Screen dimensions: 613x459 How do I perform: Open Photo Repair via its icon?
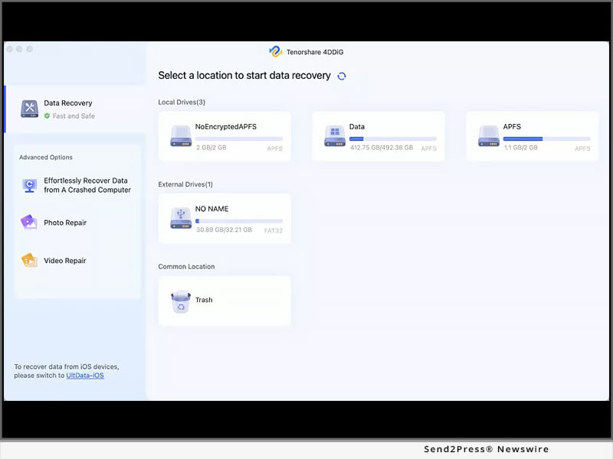tap(29, 223)
